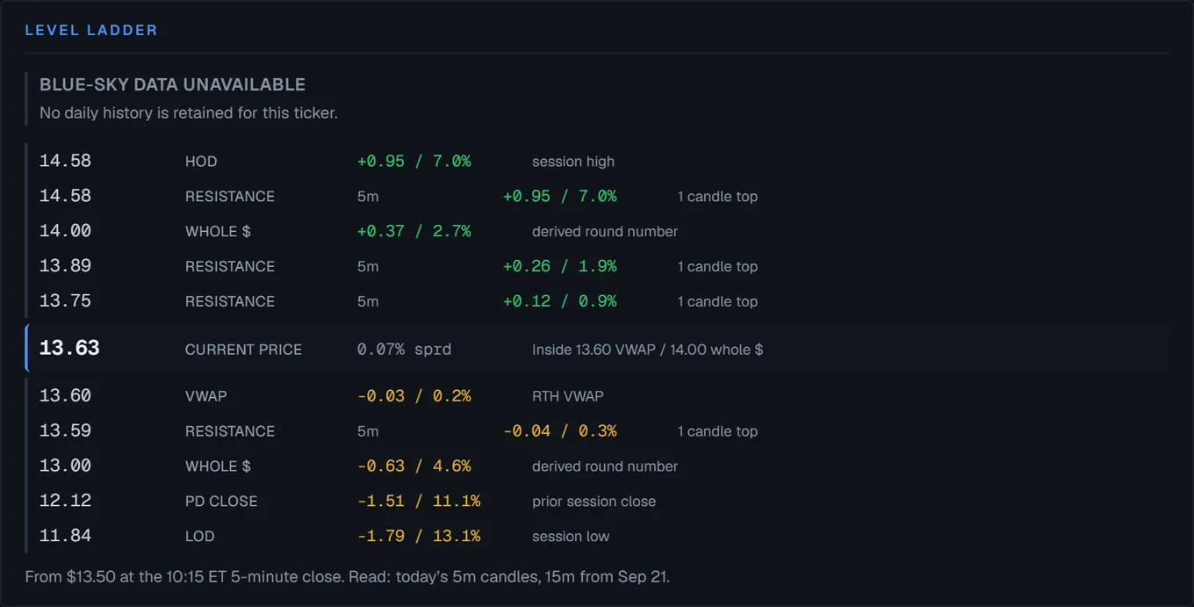
Task: Click RESISTANCE label in the 13.89 row
Action: 230,267
